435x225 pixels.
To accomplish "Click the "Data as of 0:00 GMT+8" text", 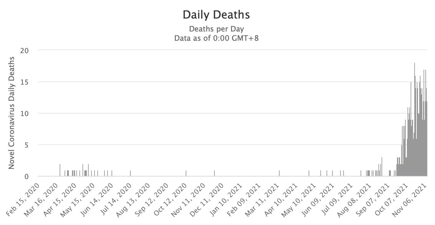I will point(216,38).
